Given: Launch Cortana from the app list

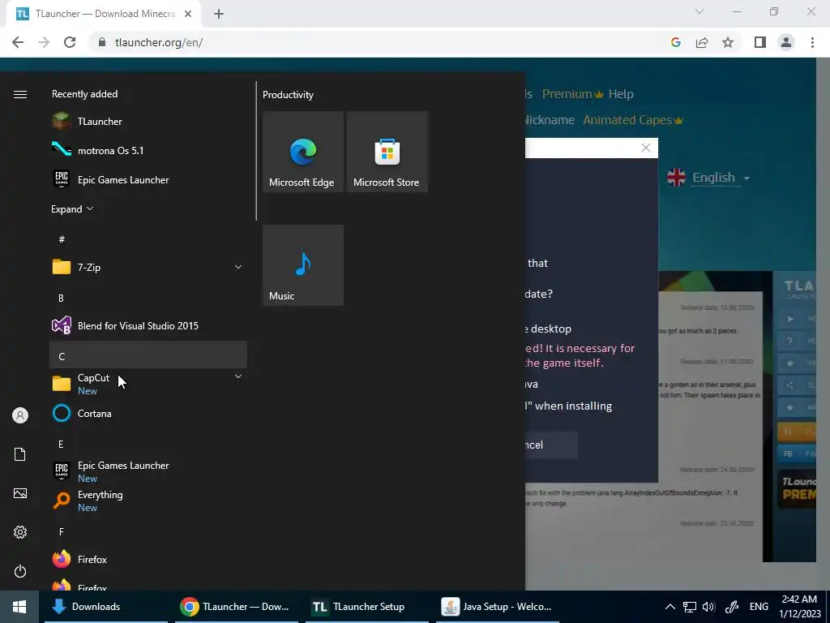Looking at the screenshot, I should pyautogui.click(x=148, y=413).
